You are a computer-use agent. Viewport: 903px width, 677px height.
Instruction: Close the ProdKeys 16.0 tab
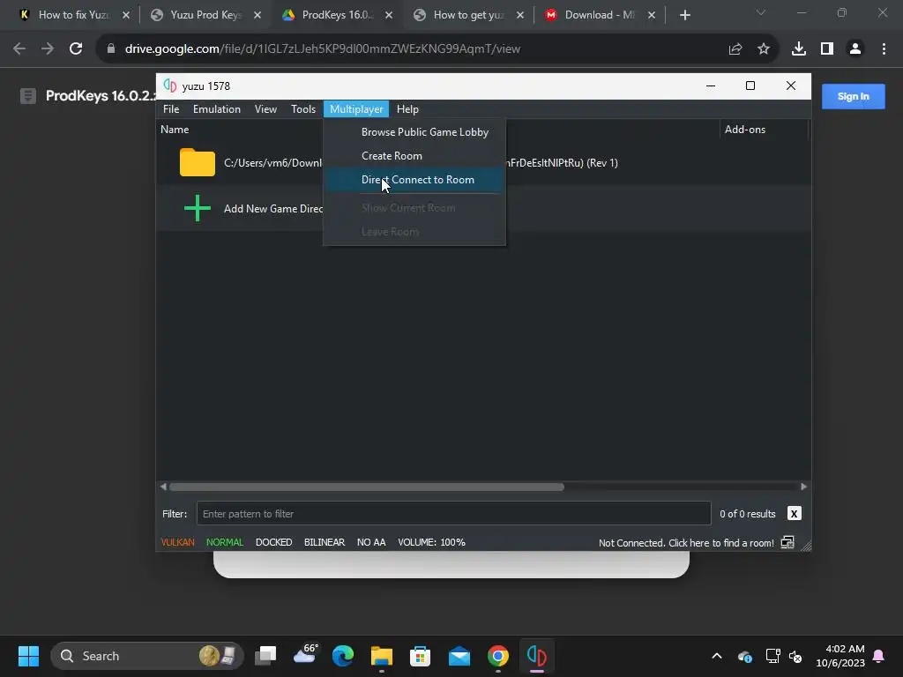[x=389, y=15]
